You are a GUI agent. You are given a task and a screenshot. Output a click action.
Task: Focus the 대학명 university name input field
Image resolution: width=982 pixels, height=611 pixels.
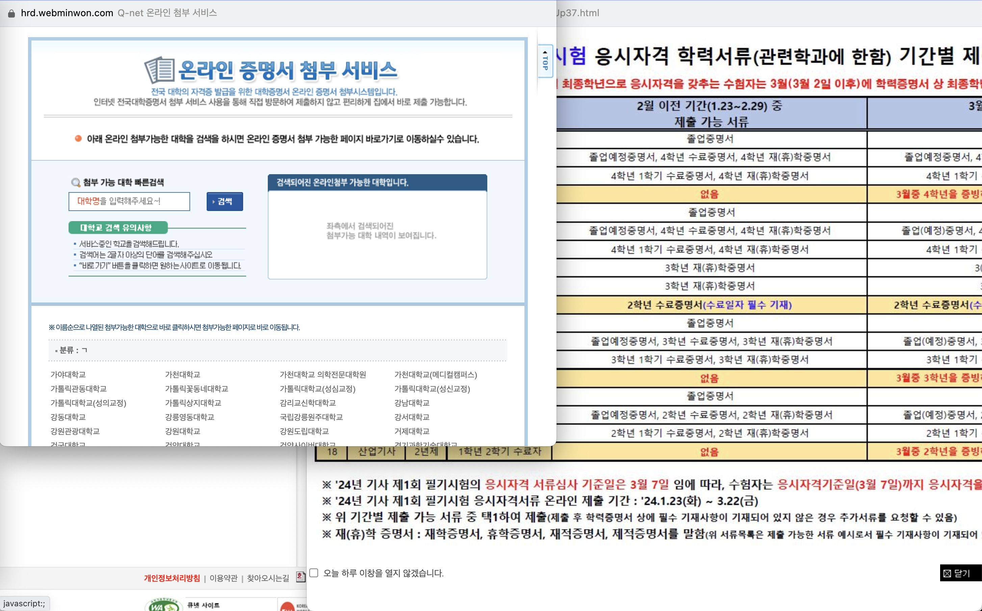tap(129, 201)
